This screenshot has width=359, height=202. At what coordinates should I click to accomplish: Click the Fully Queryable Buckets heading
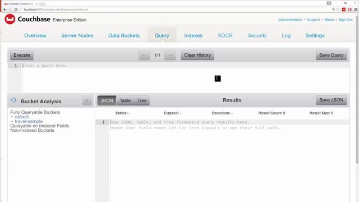tap(35, 112)
